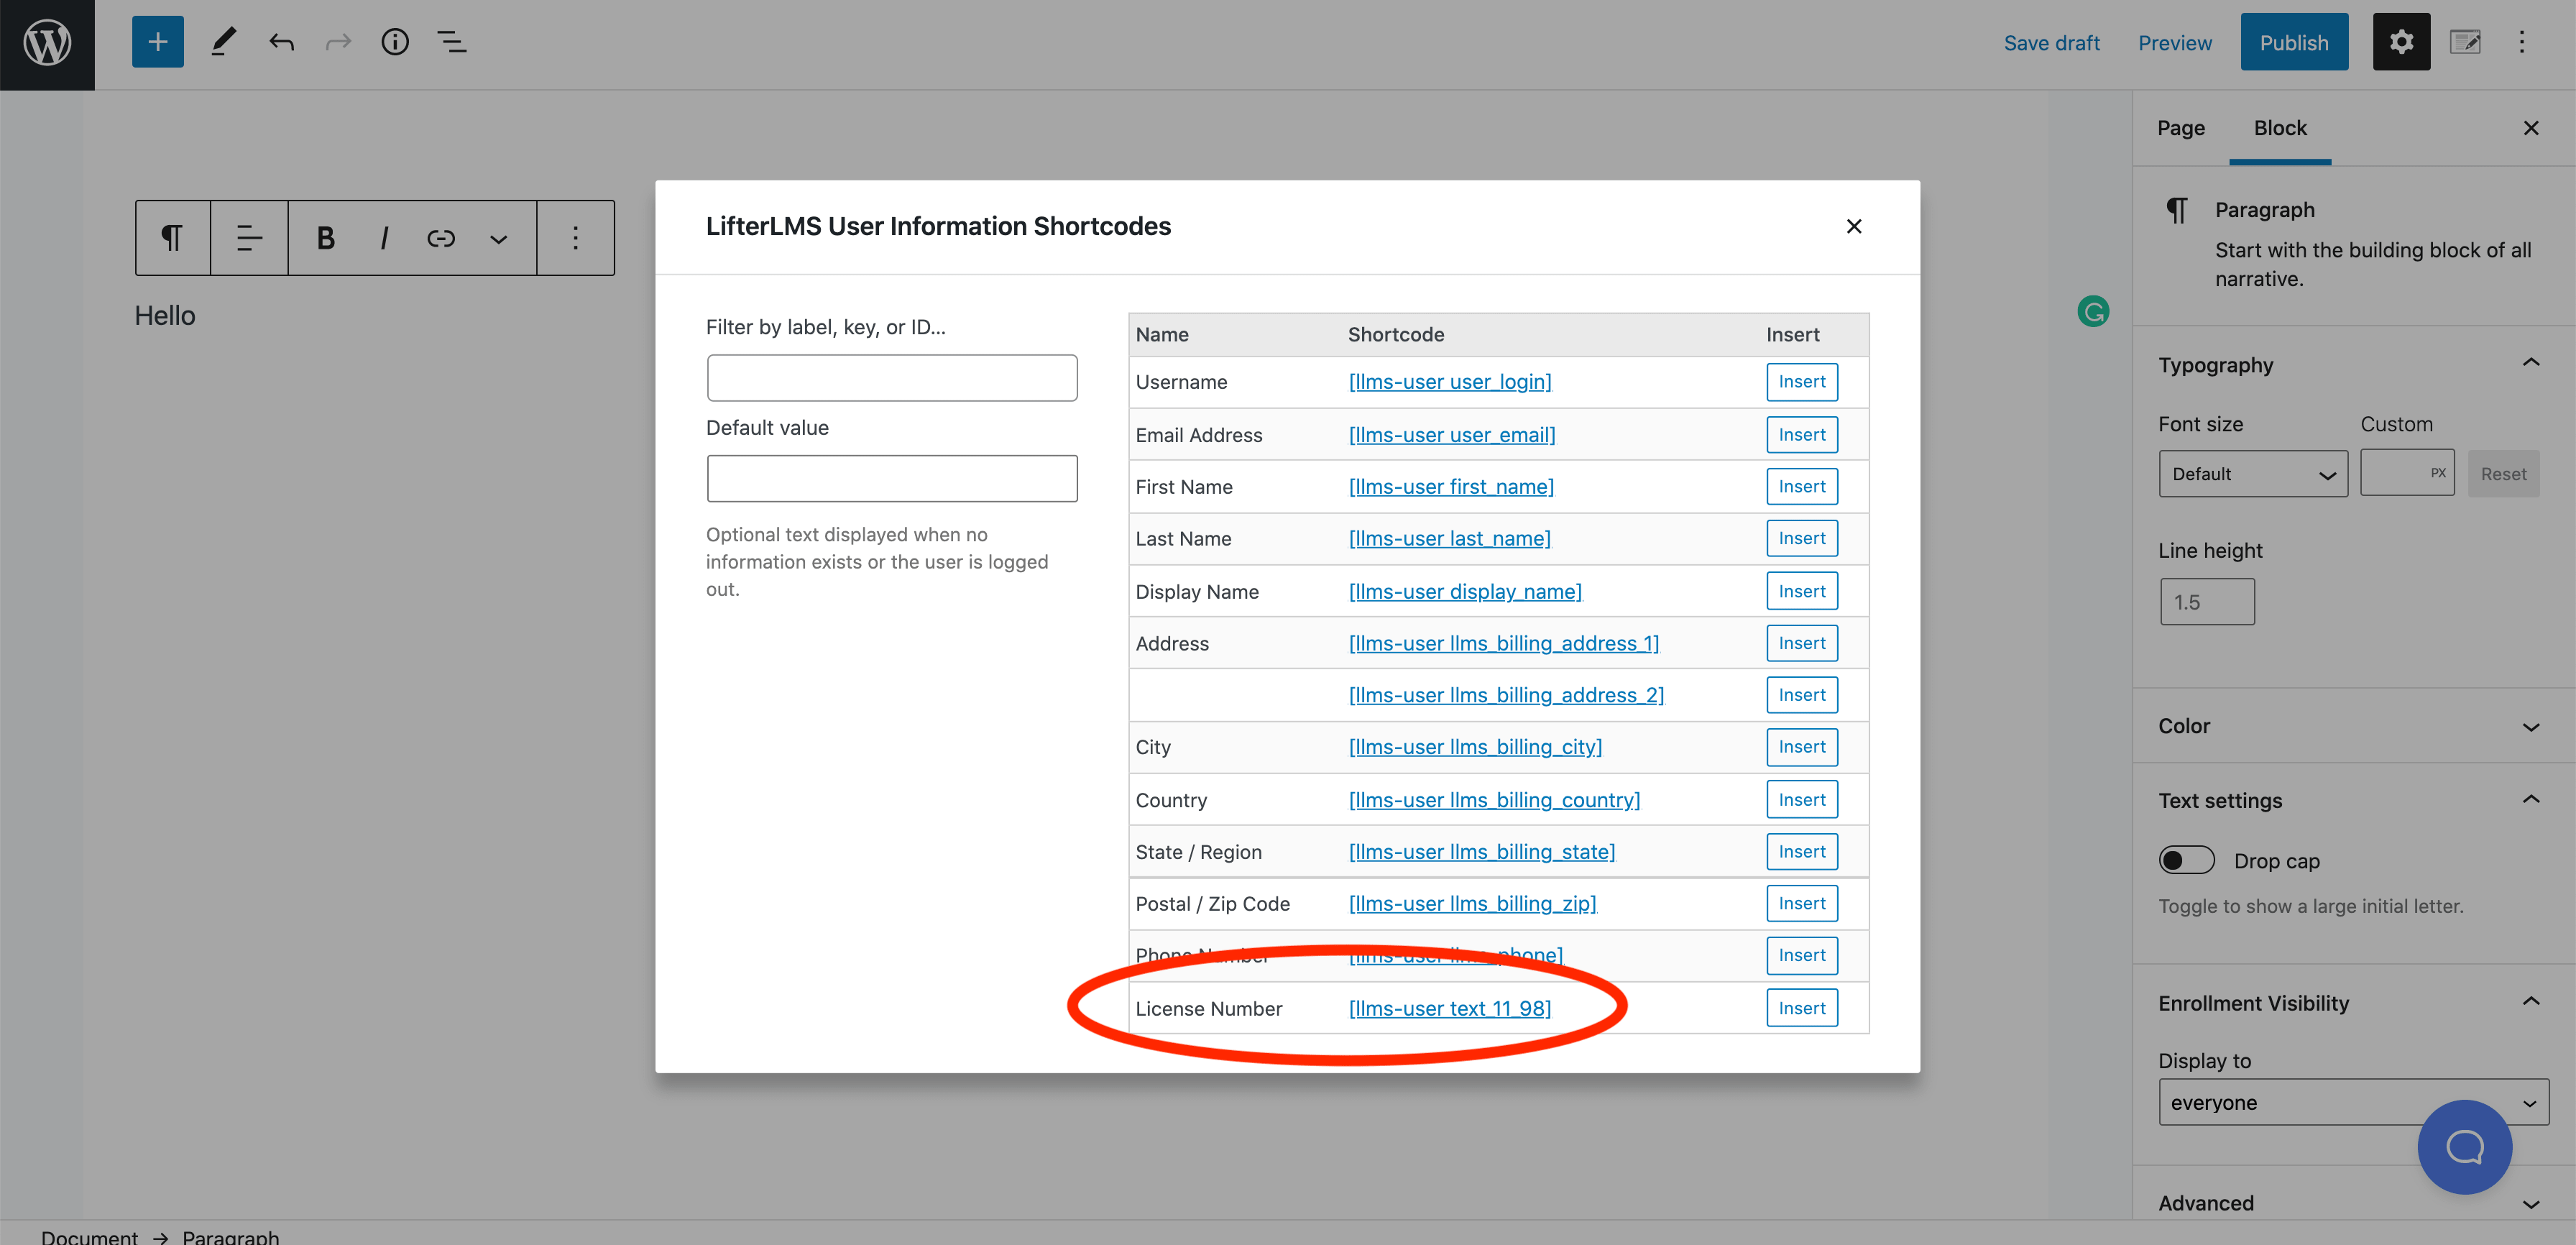
Task: Click the blue Add block plus icon
Action: click(158, 42)
